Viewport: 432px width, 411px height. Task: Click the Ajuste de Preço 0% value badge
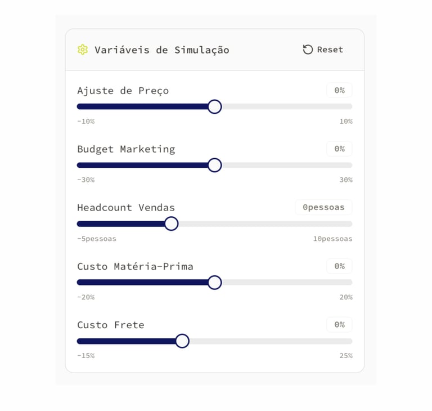pyautogui.click(x=339, y=90)
